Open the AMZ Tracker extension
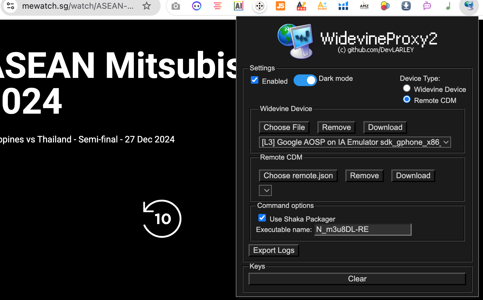 [x=364, y=6]
